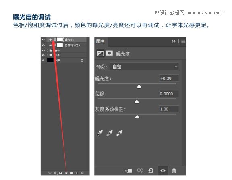Viewport: 232px width, 180px height.
Task: Create a new group folder
Action: point(72,173)
